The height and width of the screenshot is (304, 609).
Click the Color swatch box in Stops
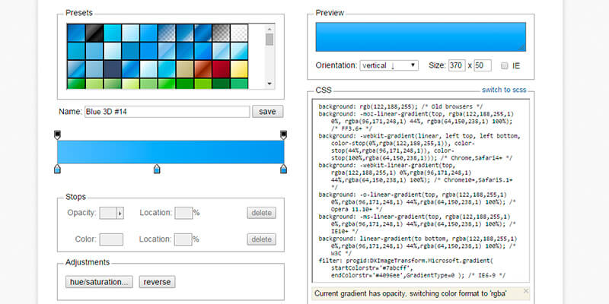pyautogui.click(x=111, y=239)
